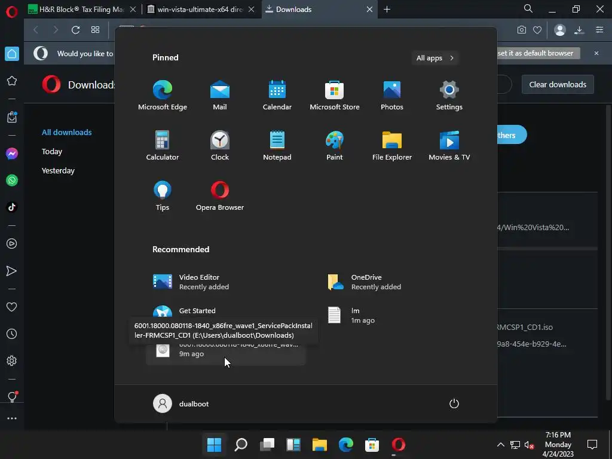Open Microsoft Store from pinned apps
The height and width of the screenshot is (459, 612).
click(x=335, y=96)
